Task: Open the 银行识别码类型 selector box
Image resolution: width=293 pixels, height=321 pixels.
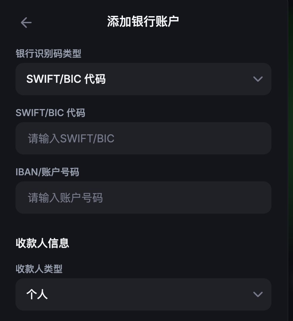Action: [x=143, y=79]
